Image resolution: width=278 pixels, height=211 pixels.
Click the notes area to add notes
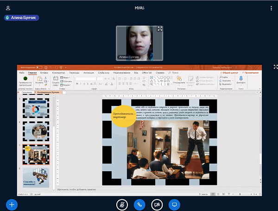(x=76, y=189)
